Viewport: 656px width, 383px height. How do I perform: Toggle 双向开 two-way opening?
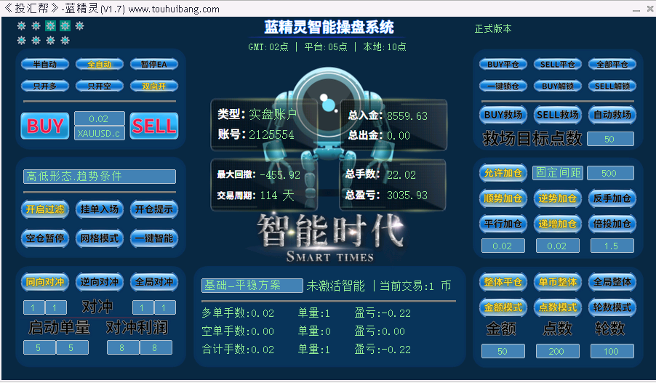pyautogui.click(x=154, y=86)
